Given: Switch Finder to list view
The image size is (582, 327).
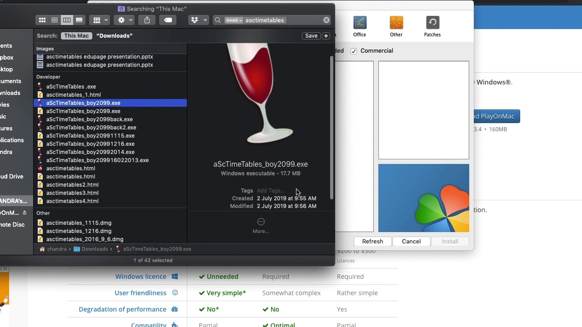Looking at the screenshot, I should click(x=55, y=20).
